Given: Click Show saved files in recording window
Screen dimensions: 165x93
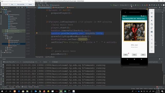Looking at the screenshot, I should point(21,4).
